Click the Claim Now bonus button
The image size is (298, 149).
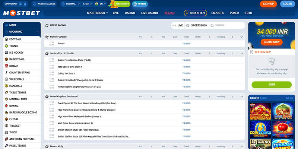coord(272,42)
